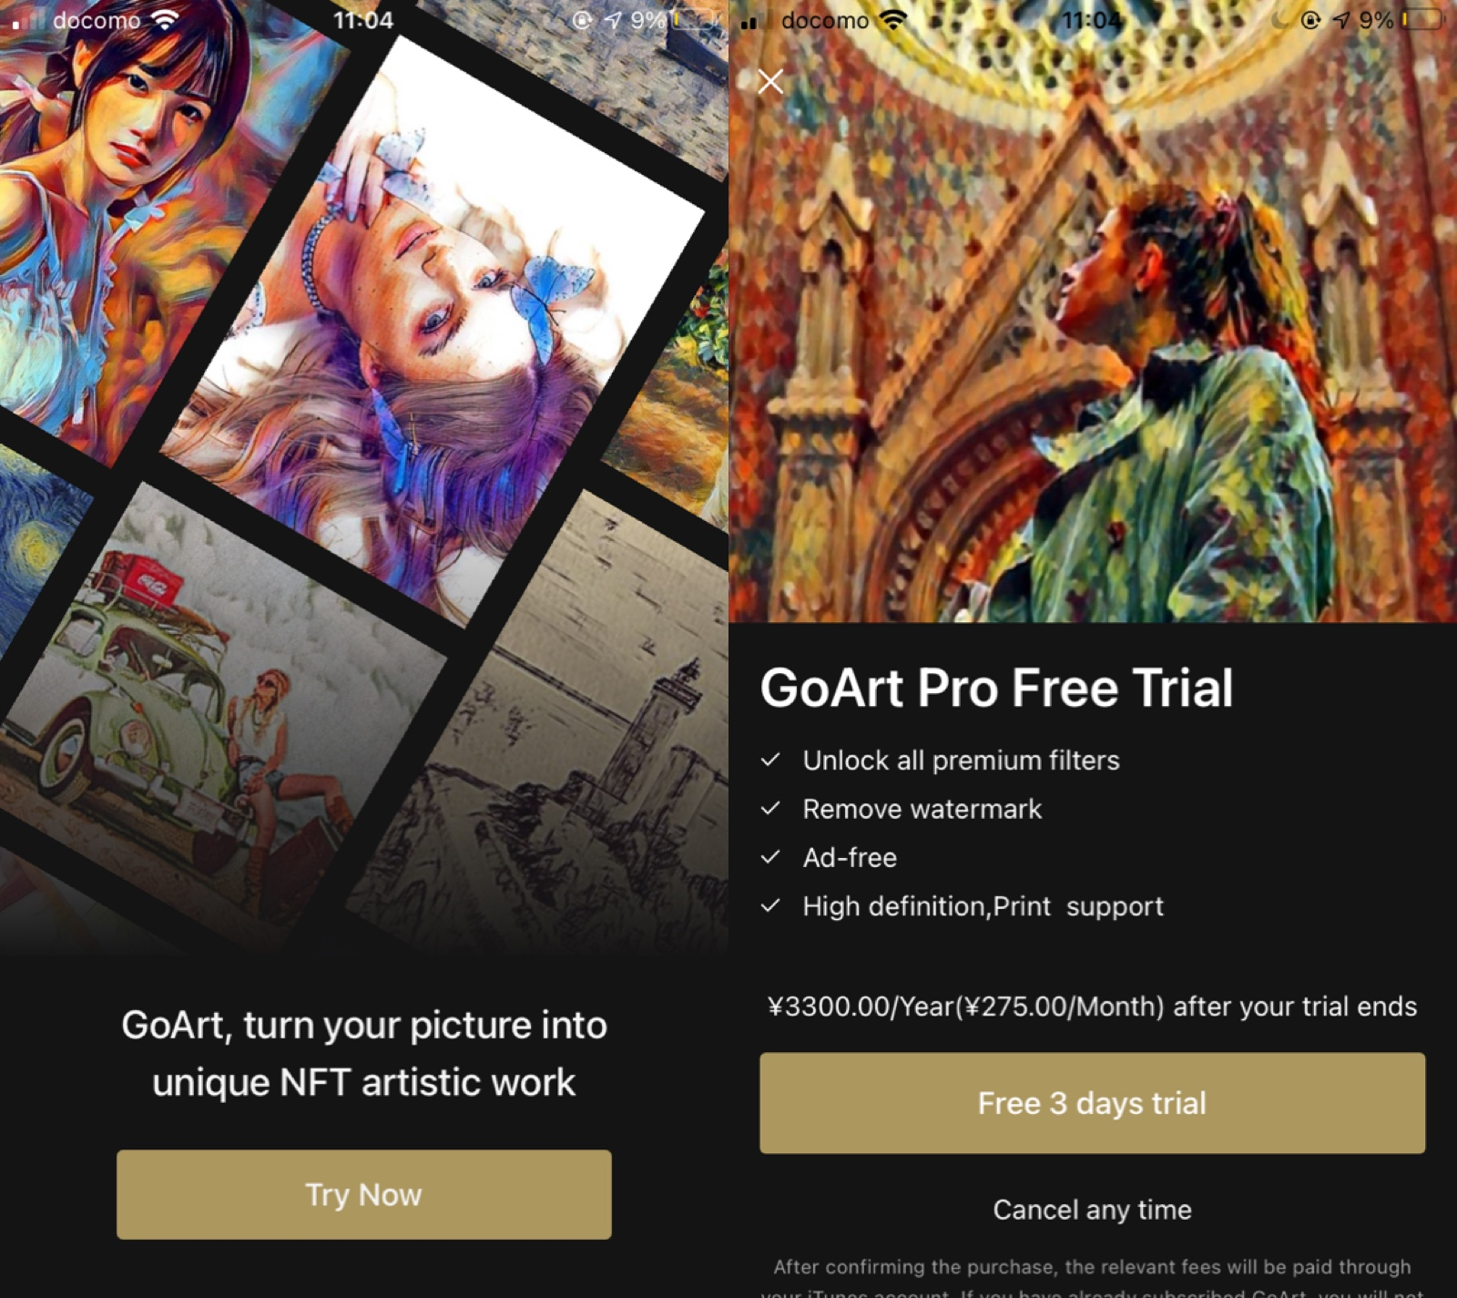Viewport: 1457px width, 1298px height.
Task: Tap the purchase confirmation fine print
Action: [x=1092, y=1278]
